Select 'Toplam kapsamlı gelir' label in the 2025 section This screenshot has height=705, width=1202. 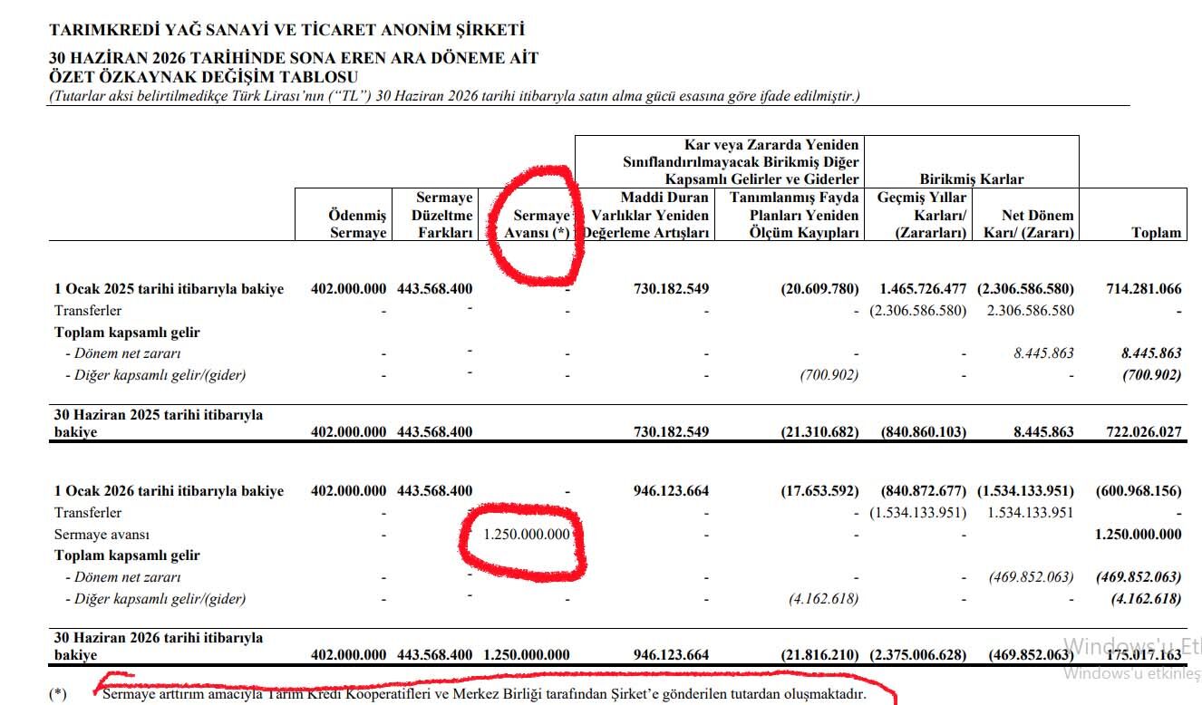point(127,333)
